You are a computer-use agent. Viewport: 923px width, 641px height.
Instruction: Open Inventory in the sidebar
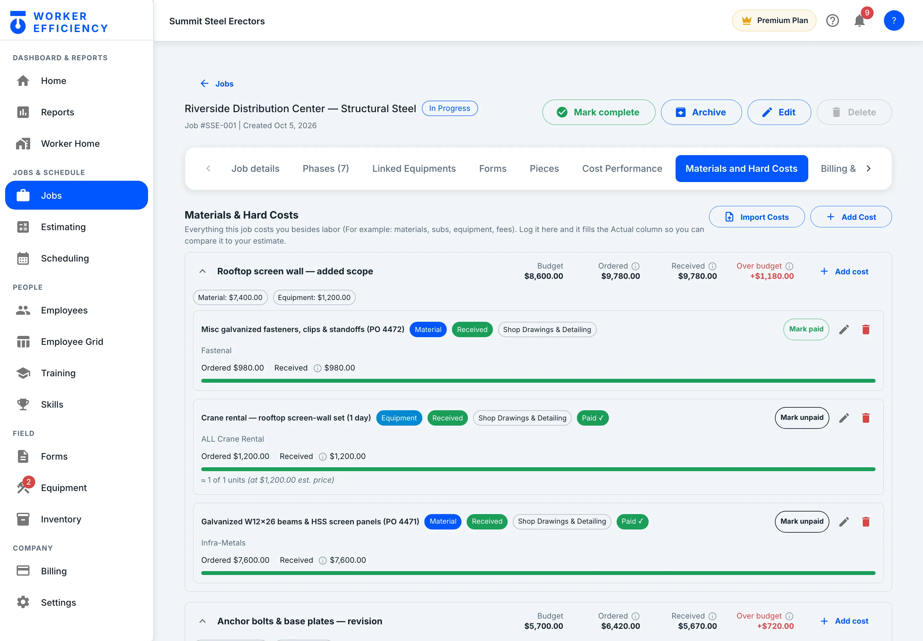[x=76, y=519]
